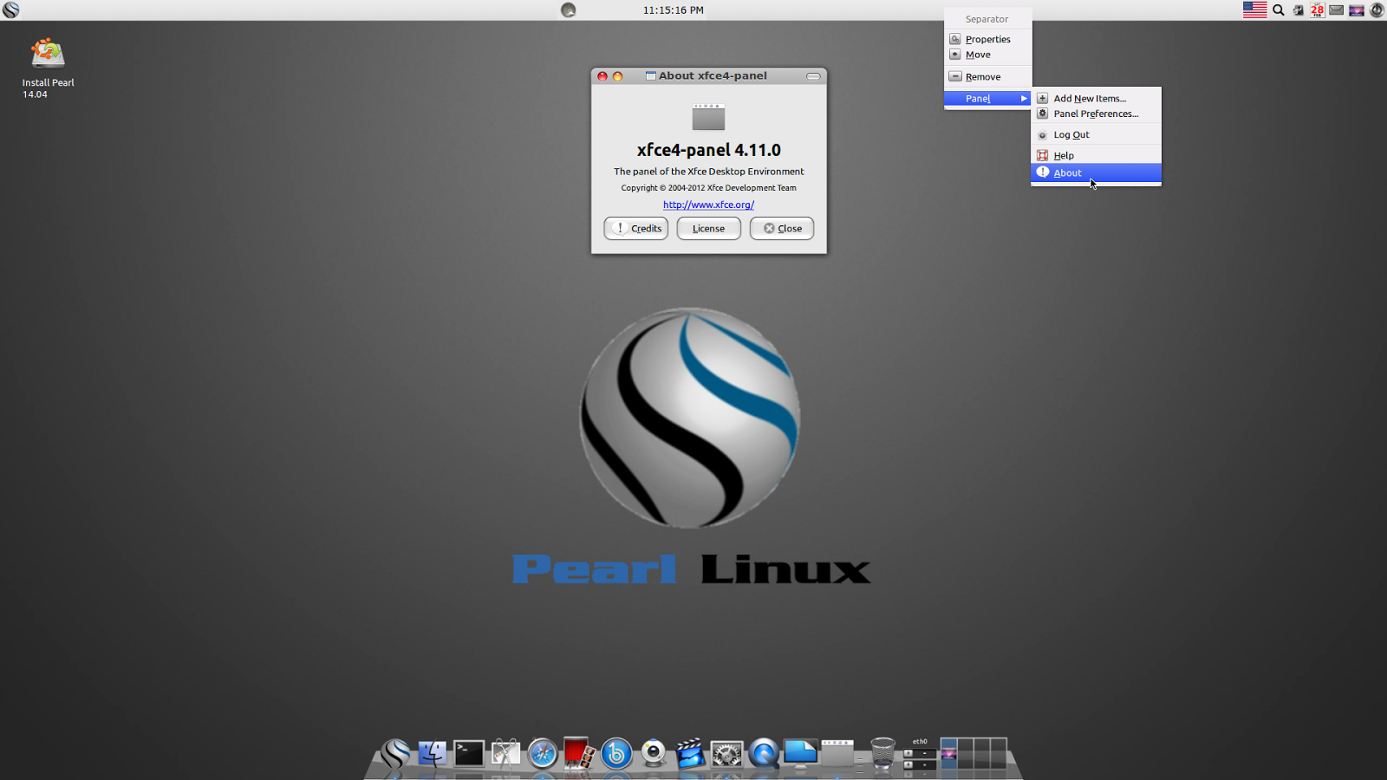Screen dimensions: 1387x780
Task: Click the purple wallpaper tray icon
Action: click(1357, 10)
